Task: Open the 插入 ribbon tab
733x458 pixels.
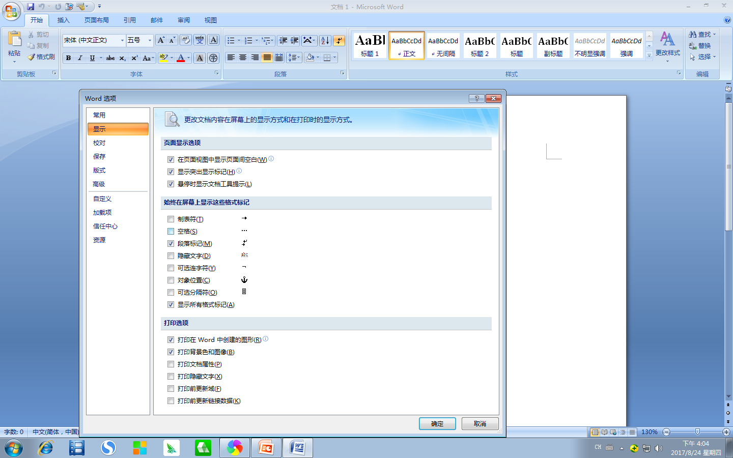Action: pyautogui.click(x=63, y=20)
